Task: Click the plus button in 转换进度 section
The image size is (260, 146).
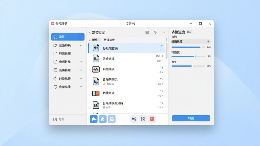Action: (208, 41)
